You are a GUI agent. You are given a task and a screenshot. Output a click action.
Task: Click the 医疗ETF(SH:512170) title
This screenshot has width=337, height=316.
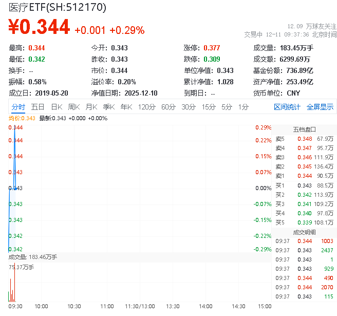pyautogui.click(x=58, y=8)
